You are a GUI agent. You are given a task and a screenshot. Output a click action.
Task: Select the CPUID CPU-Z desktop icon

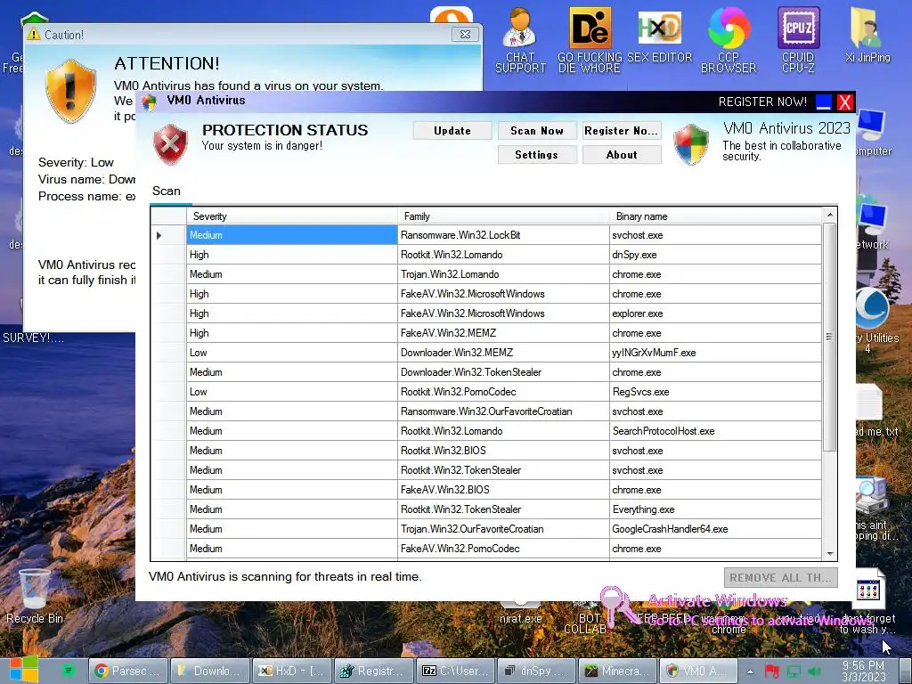pyautogui.click(x=798, y=41)
